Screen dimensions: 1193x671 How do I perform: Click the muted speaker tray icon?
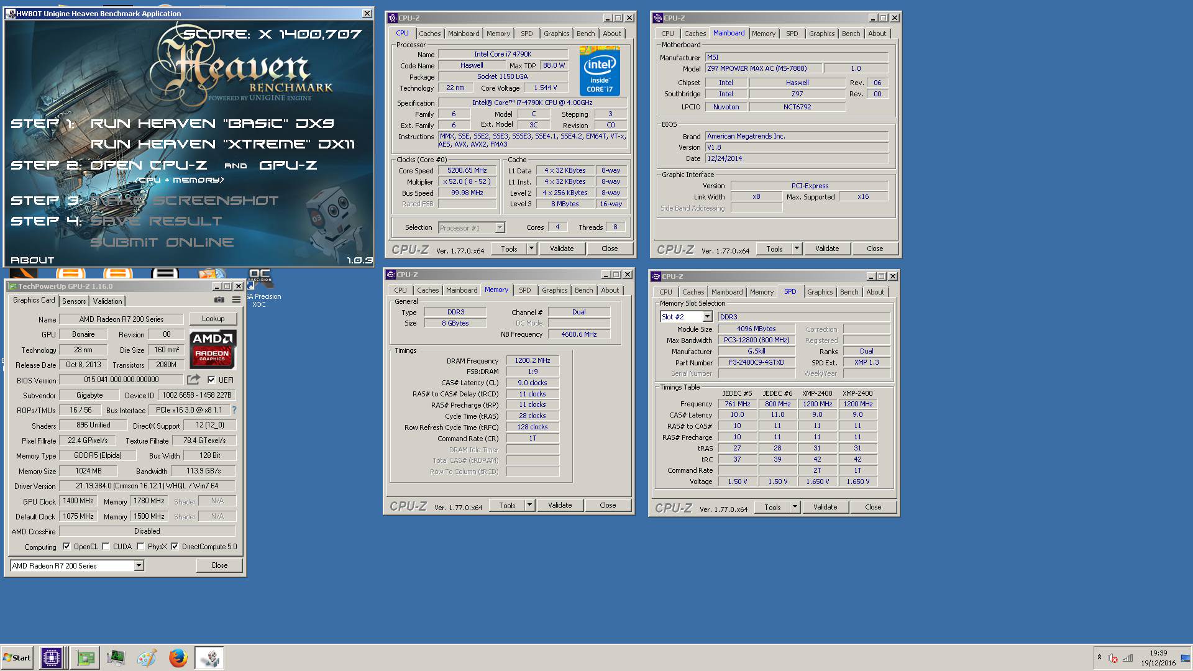1113,658
